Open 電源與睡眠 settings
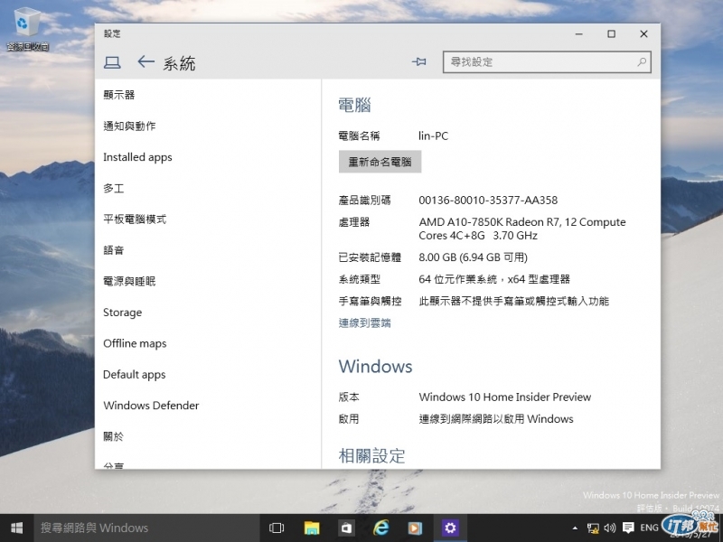 click(129, 281)
